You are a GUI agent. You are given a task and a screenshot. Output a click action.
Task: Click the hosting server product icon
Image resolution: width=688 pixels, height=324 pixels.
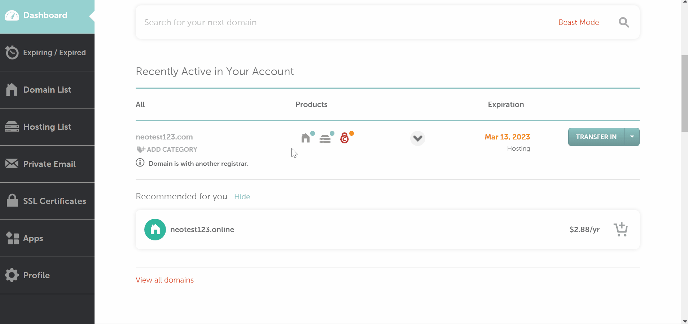click(x=325, y=138)
